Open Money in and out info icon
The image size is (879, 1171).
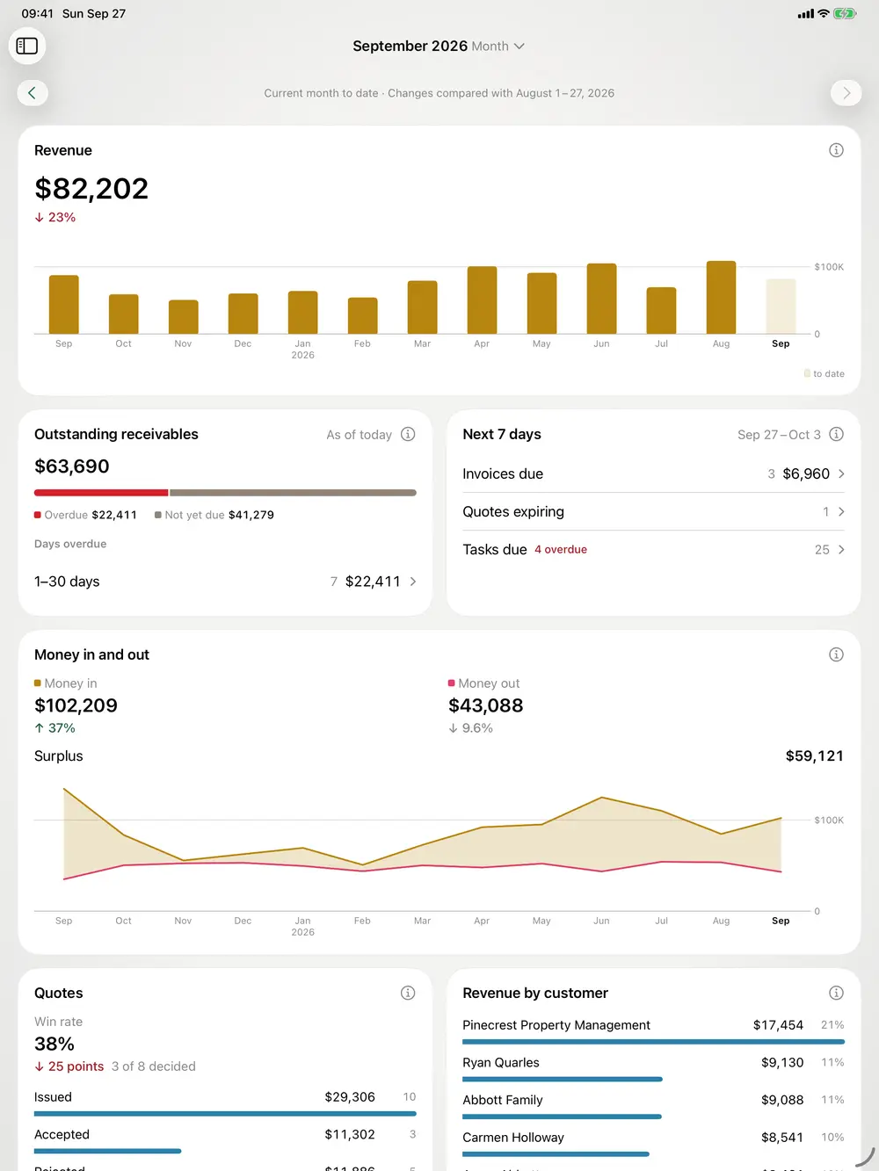coord(836,654)
